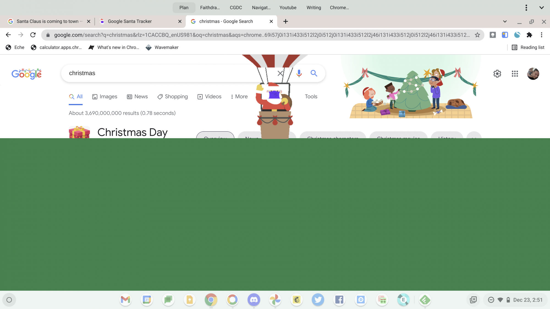Open Google Photos from the shelf
550x309 pixels.
tap(275, 300)
